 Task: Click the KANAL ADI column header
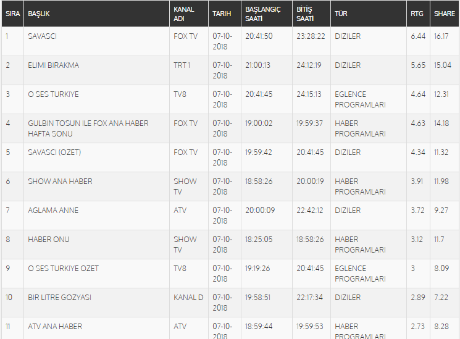tap(184, 14)
